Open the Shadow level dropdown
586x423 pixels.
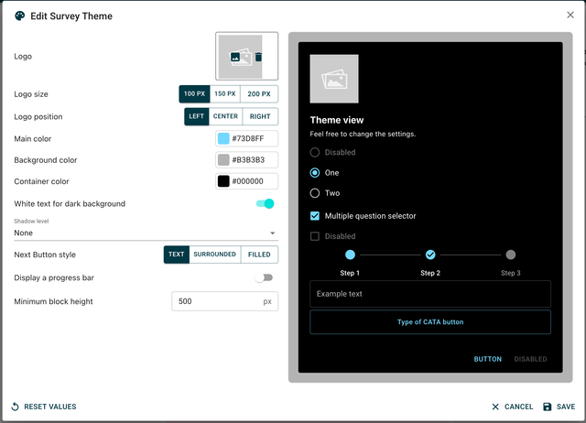coord(146,233)
